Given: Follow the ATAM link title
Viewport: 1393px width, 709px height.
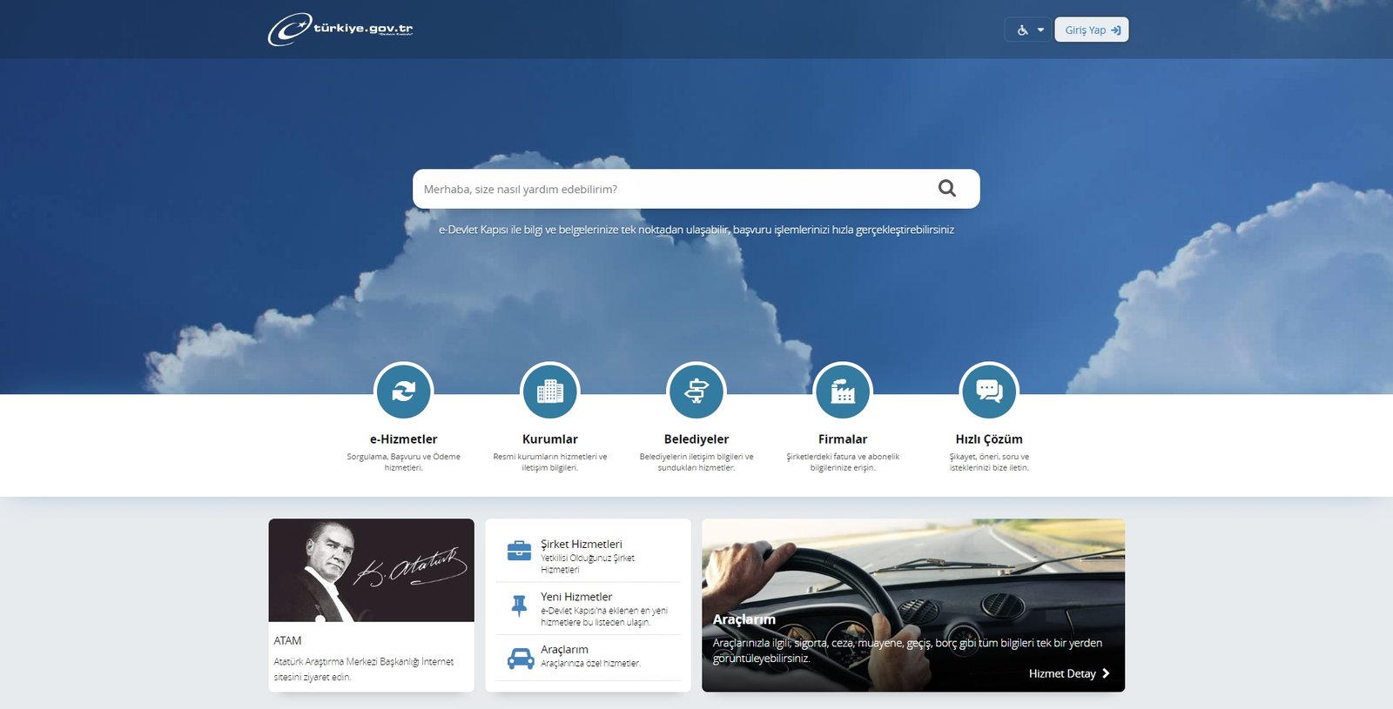Looking at the screenshot, I should tap(287, 641).
